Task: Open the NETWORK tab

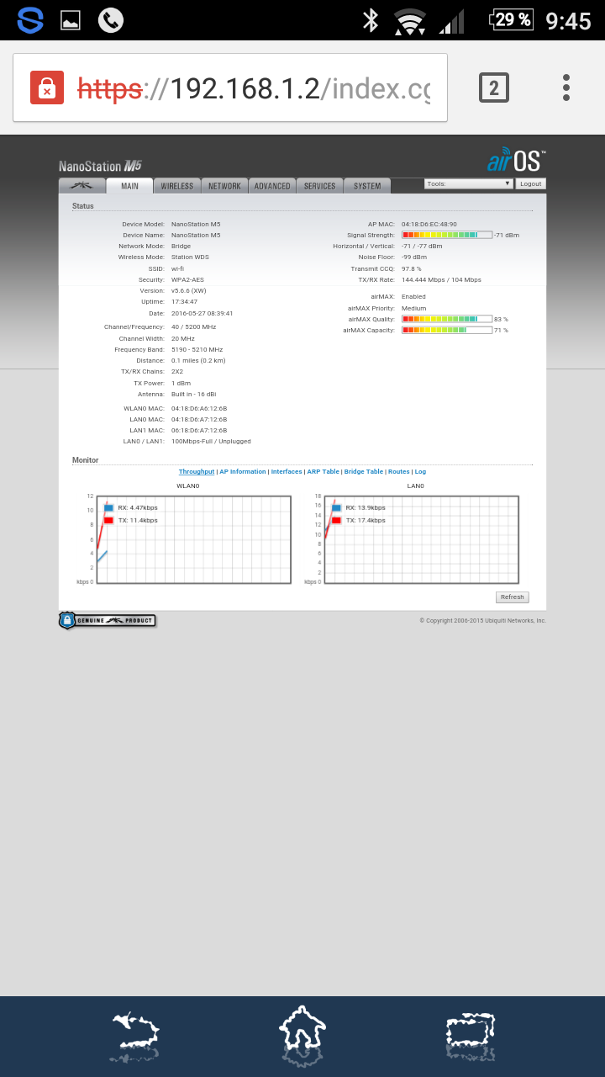Action: coord(224,186)
